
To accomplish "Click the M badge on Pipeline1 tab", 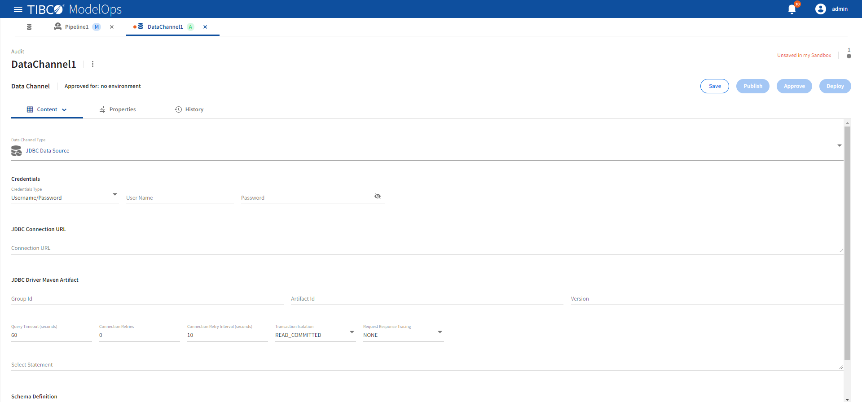I will click(97, 27).
